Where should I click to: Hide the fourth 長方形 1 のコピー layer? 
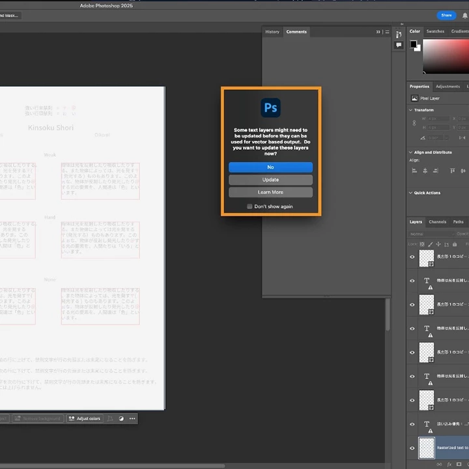pyautogui.click(x=412, y=400)
